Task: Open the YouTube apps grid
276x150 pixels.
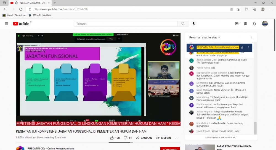Action: click(246, 24)
